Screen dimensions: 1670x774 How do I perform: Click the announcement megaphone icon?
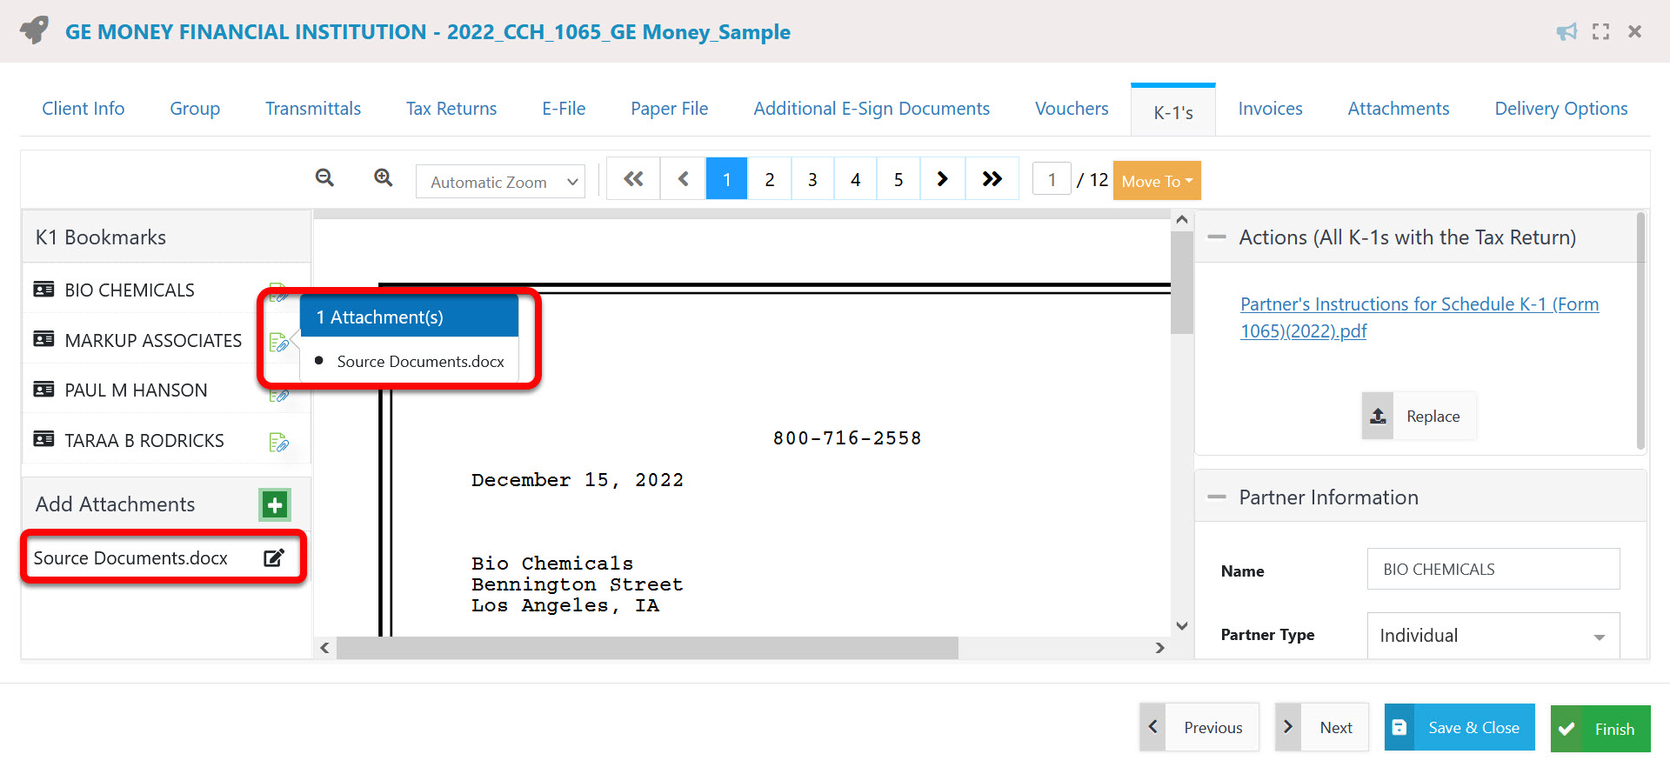pyautogui.click(x=1566, y=32)
